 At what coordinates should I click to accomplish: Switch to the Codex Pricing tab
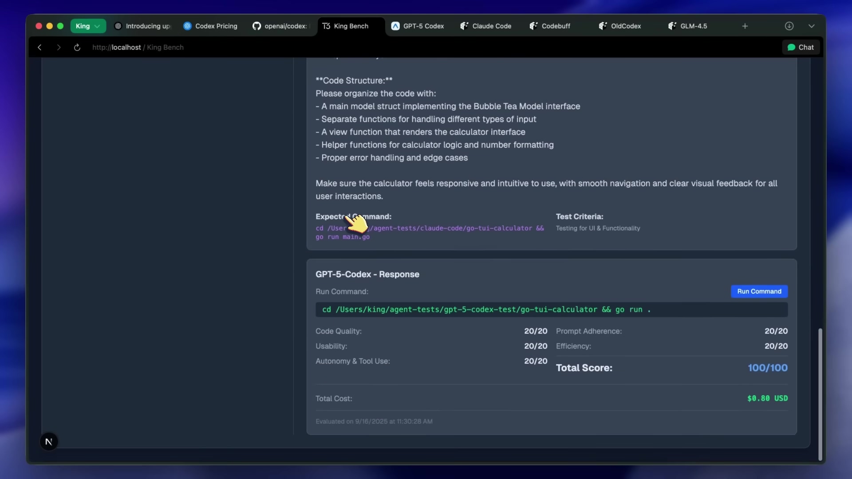[211, 26]
